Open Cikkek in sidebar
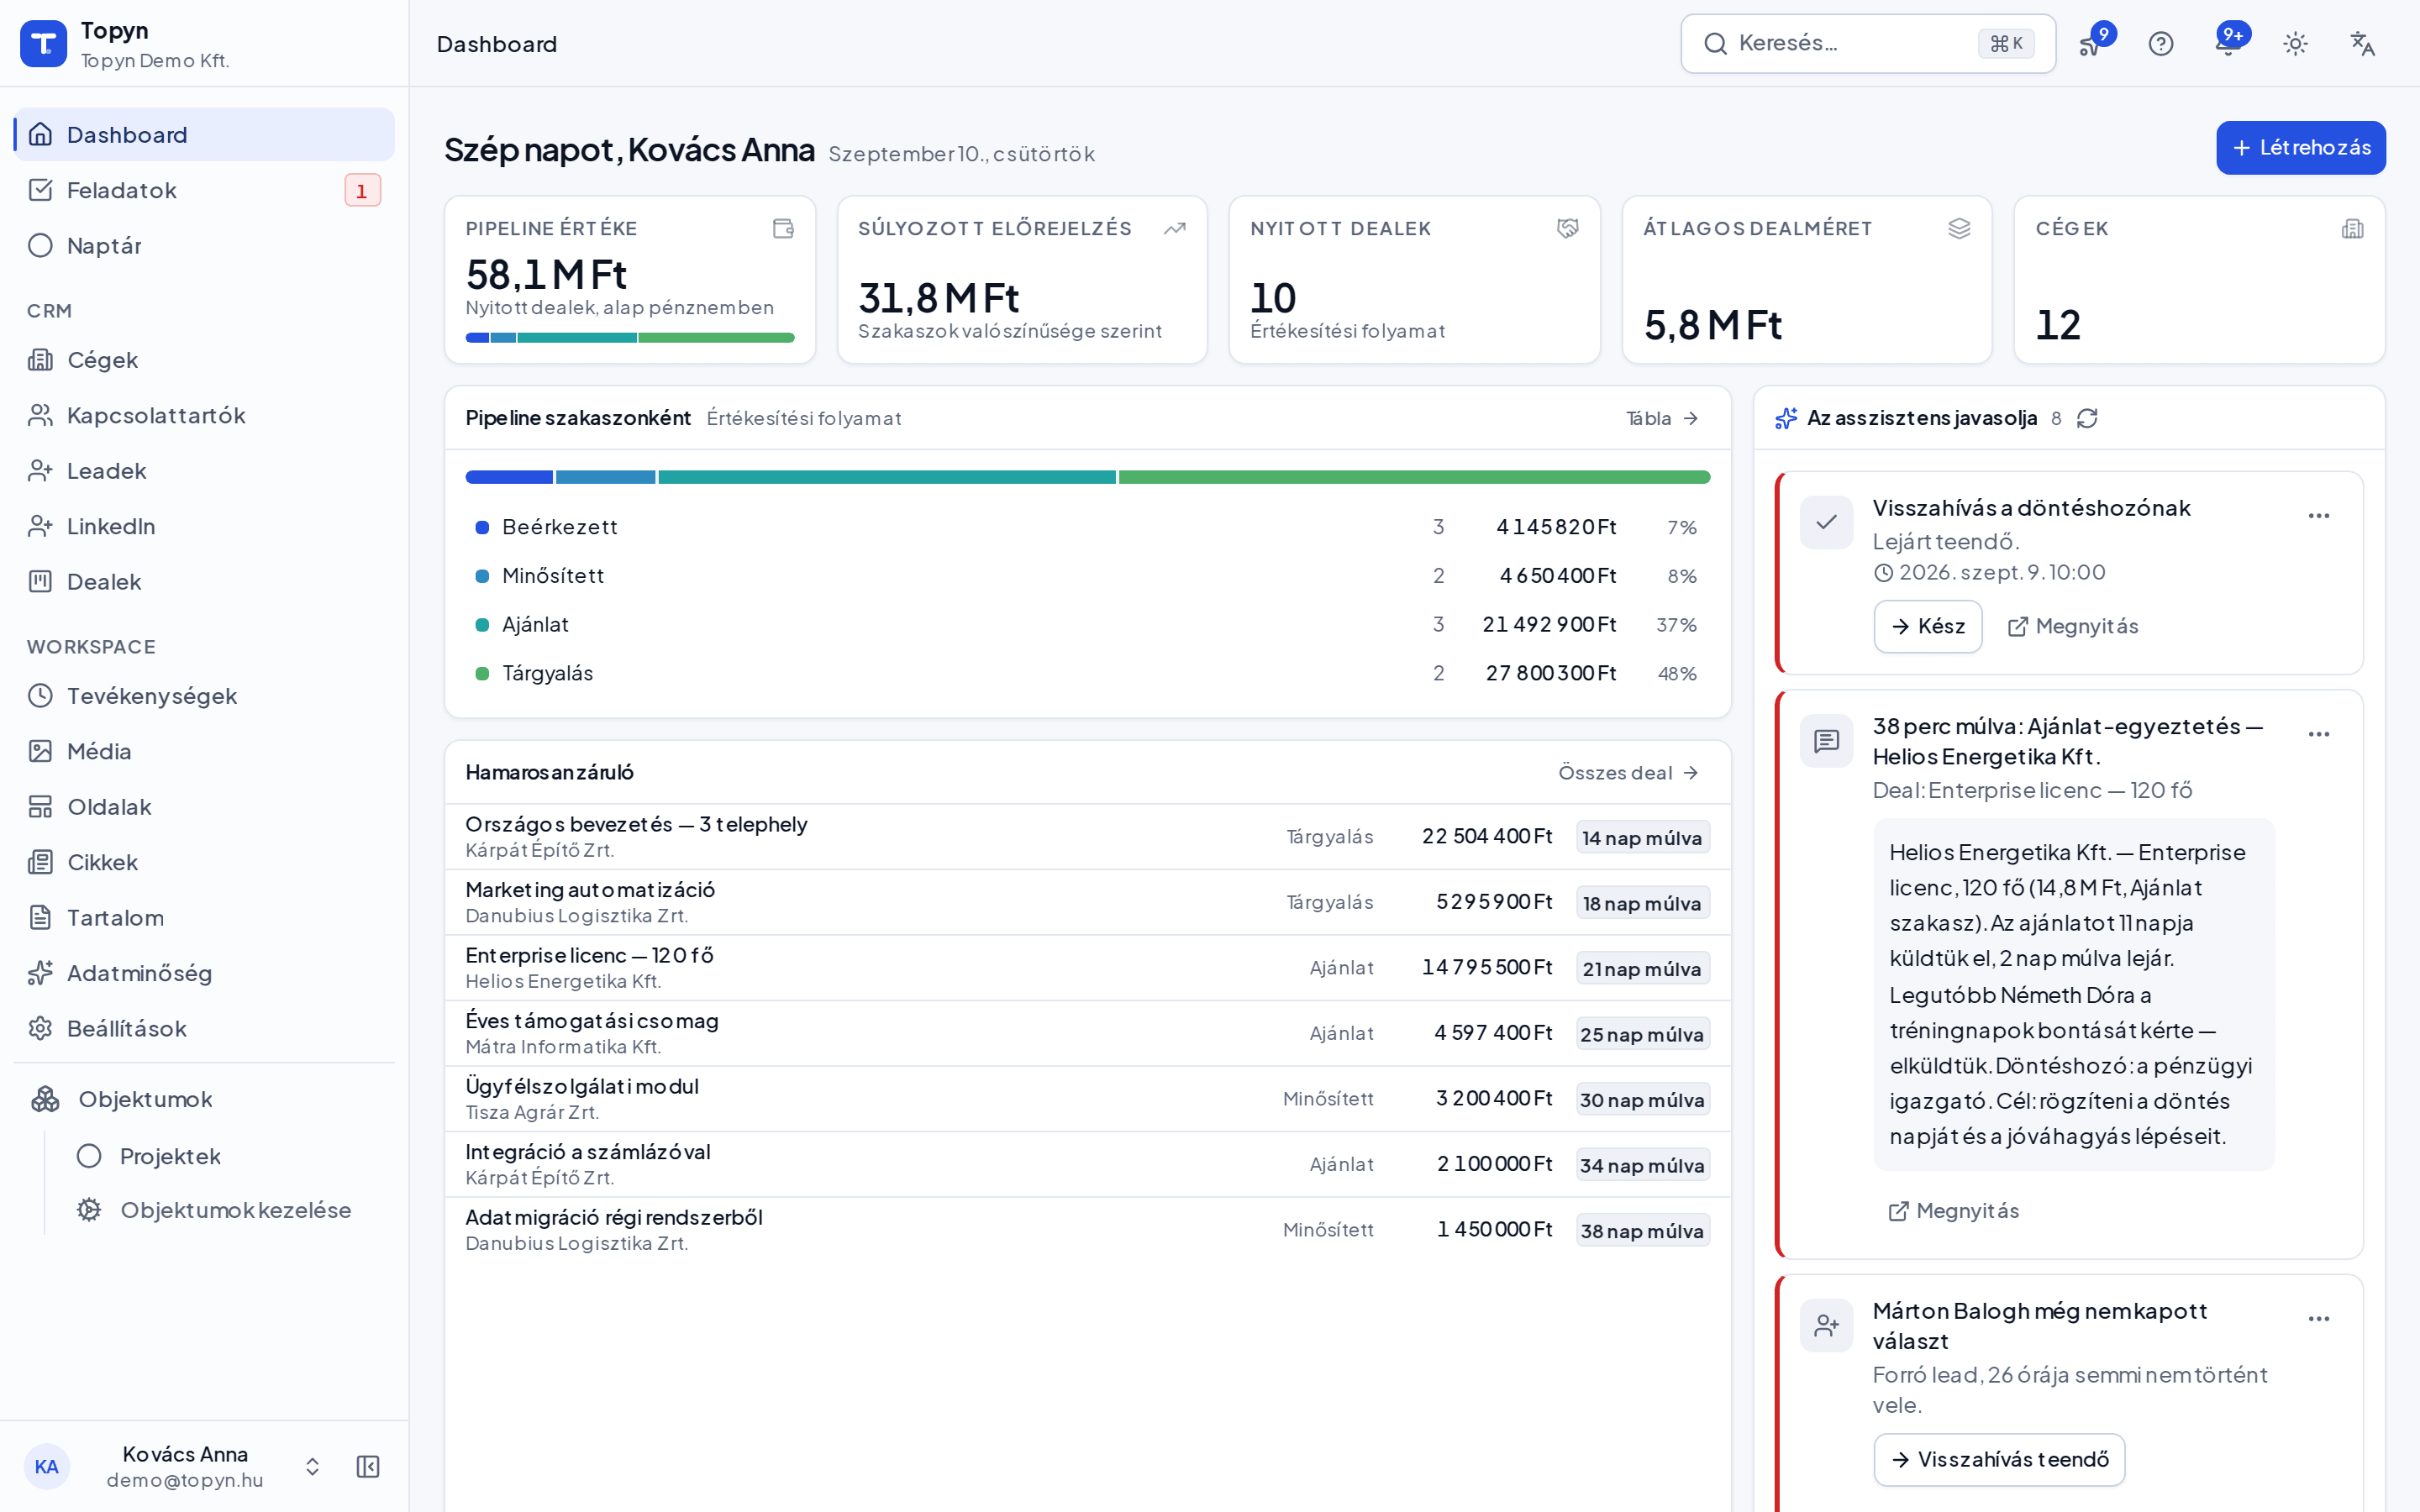Screen dimensions: 2420x1512 tap(205, 862)
